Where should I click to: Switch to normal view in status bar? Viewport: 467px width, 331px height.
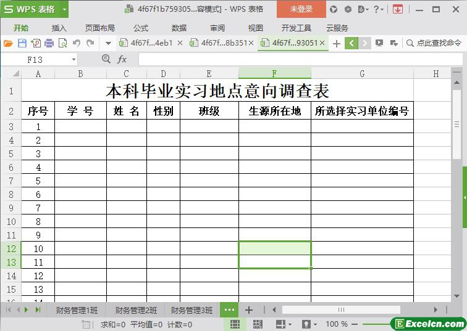pos(235,324)
